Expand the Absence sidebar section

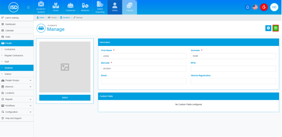[x=17, y=87]
